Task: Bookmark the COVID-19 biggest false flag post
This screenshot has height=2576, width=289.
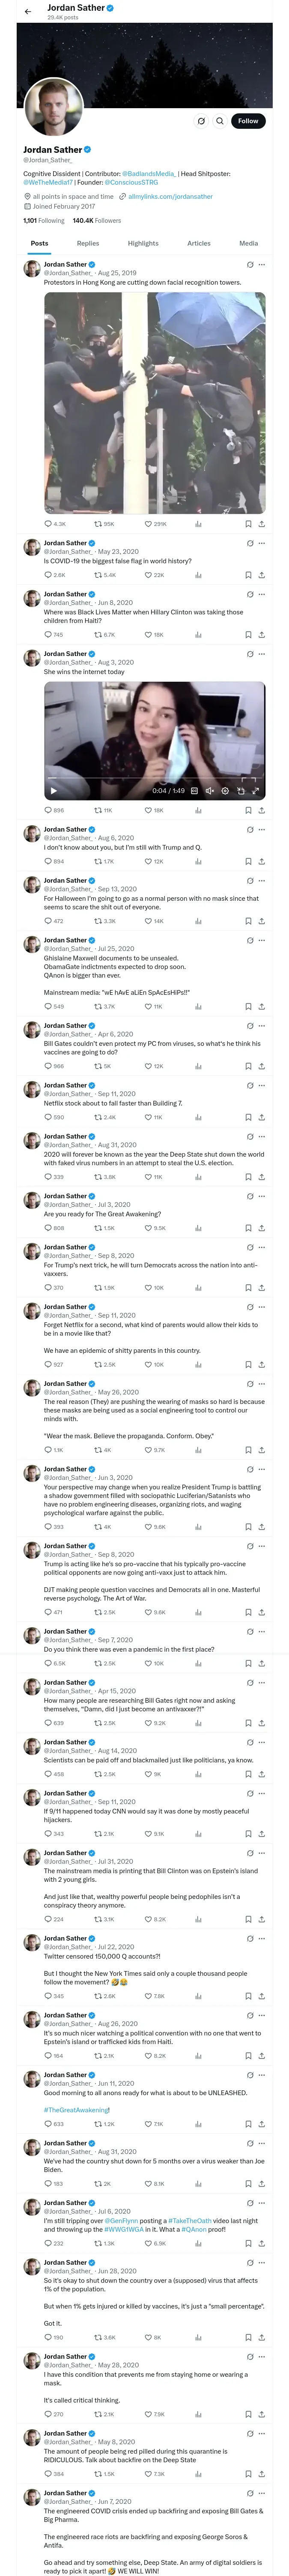Action: 248,575
